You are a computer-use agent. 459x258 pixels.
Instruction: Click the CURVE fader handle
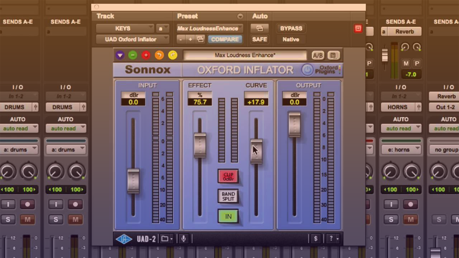(x=256, y=151)
